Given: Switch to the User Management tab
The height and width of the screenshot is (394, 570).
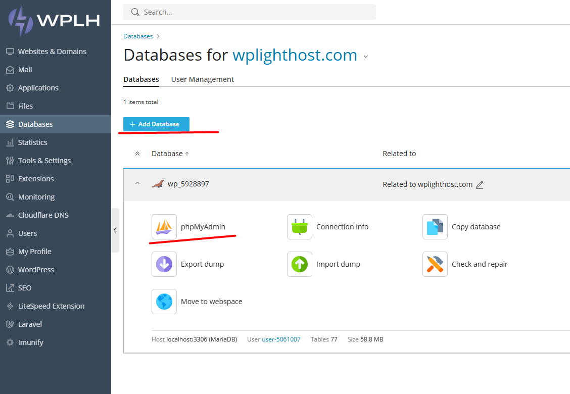Looking at the screenshot, I should 203,79.
